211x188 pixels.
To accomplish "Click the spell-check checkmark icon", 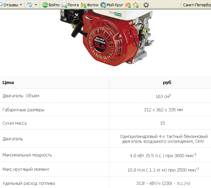I will click(30, 5).
